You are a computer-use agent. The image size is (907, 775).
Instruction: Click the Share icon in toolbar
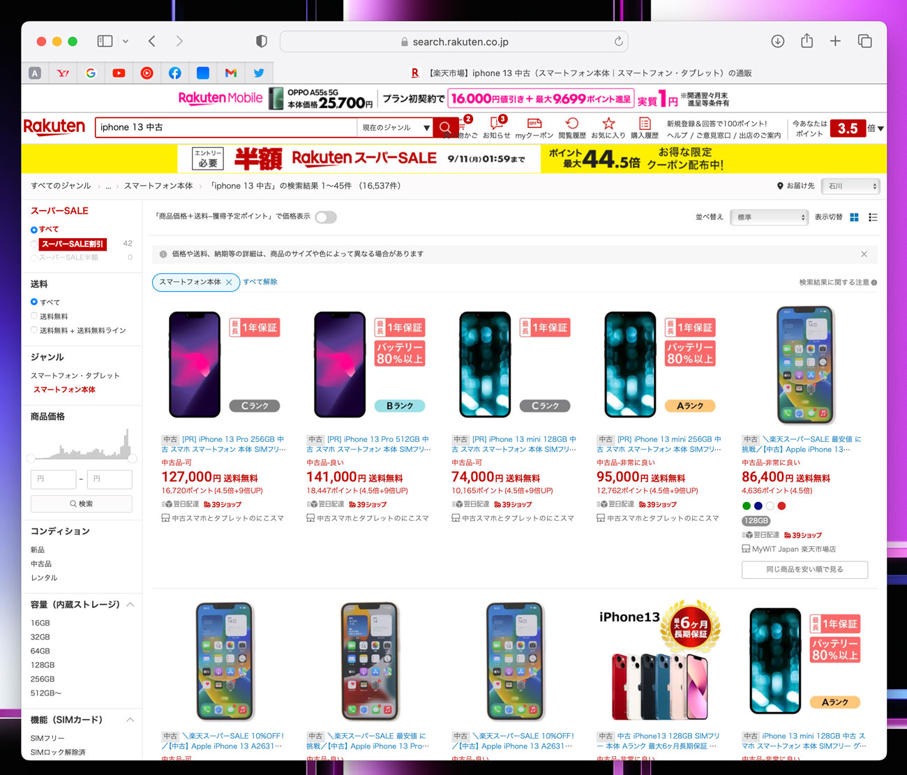pyautogui.click(x=807, y=40)
